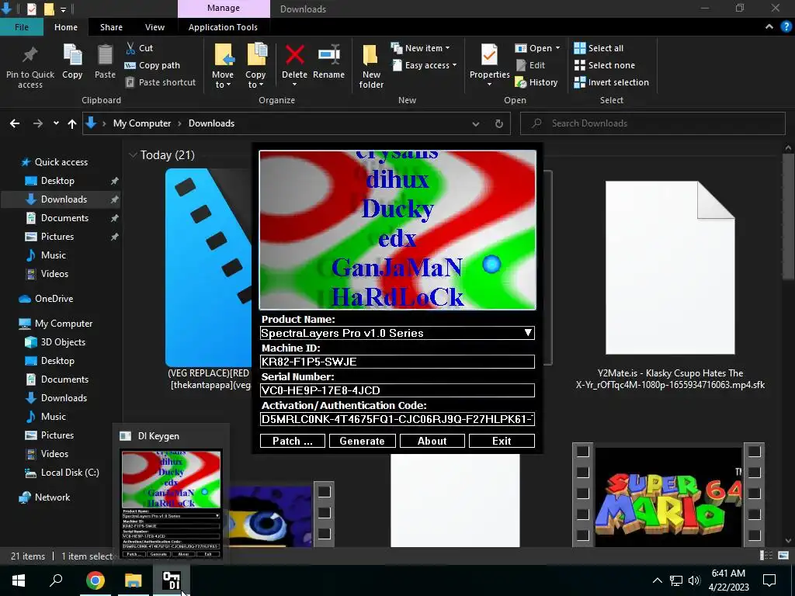This screenshot has width=795, height=596.
Task: Open taskbar search magnifier
Action: (x=56, y=580)
